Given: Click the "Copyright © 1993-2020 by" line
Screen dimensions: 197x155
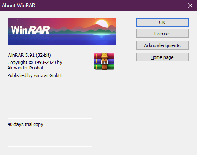Looking at the screenshot, I should point(35,62).
